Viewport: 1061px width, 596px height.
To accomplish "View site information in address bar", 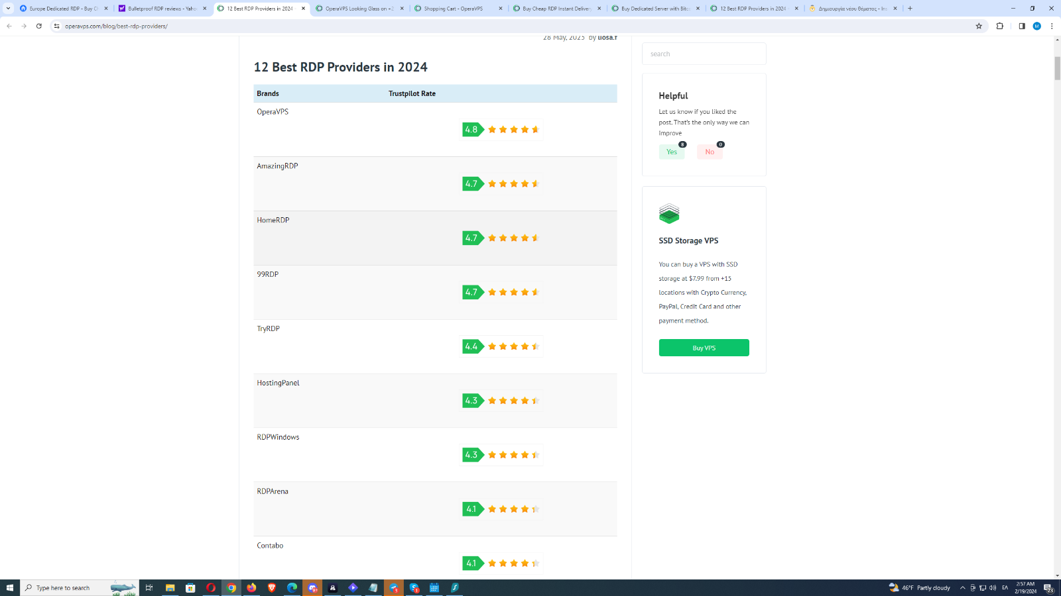I will tap(57, 26).
